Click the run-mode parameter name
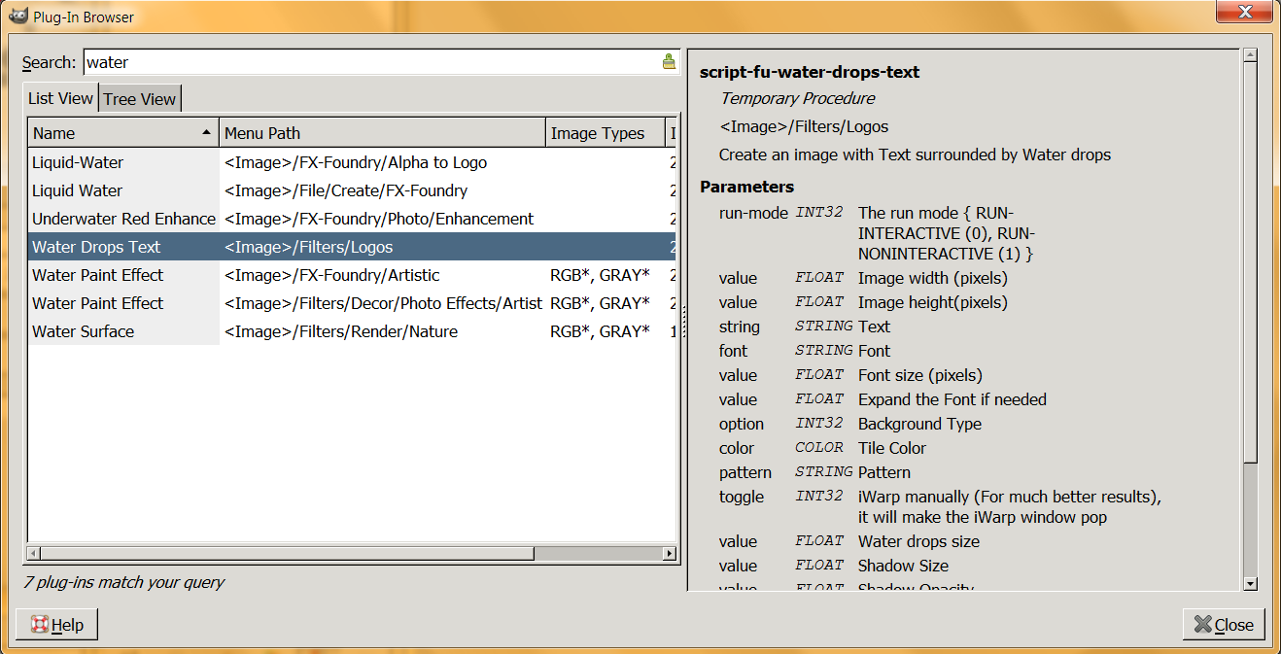 coord(753,212)
